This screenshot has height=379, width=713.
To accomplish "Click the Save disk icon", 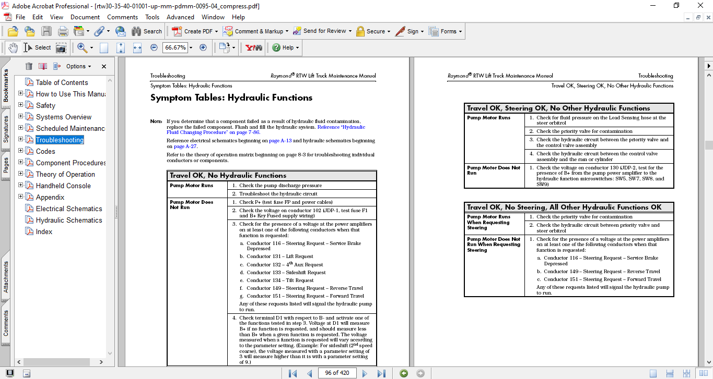I will coord(46,31).
